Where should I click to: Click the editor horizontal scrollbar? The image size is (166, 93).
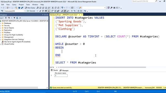pos(103,67)
